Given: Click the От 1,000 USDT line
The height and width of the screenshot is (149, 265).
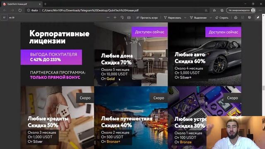Looking at the screenshot, I should point(40,137).
